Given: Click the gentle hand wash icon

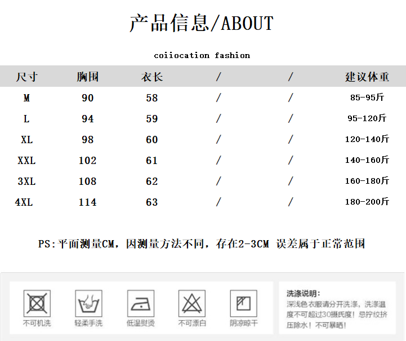Looking at the screenshot, I should click(89, 303).
